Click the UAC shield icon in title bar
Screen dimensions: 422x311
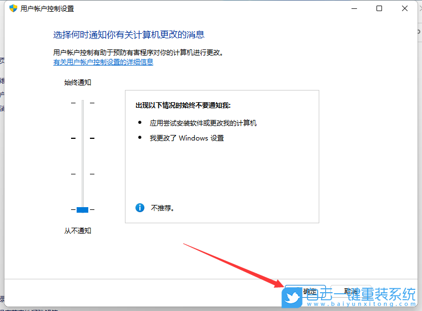pyautogui.click(x=13, y=8)
